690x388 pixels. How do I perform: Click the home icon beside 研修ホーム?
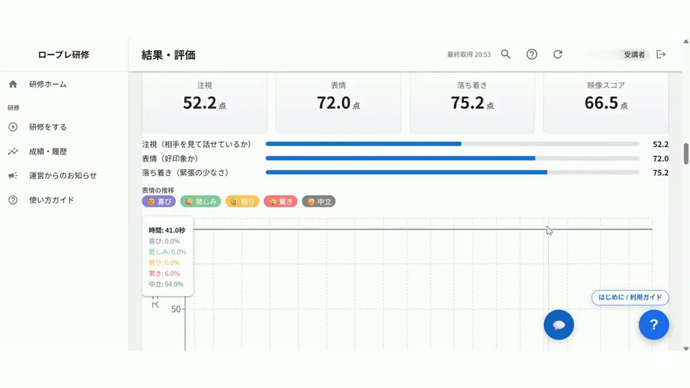click(13, 84)
